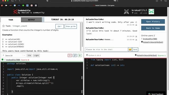Open the Java 18 language dropdown
The width and height of the screenshot is (169, 95).
tap(14, 55)
